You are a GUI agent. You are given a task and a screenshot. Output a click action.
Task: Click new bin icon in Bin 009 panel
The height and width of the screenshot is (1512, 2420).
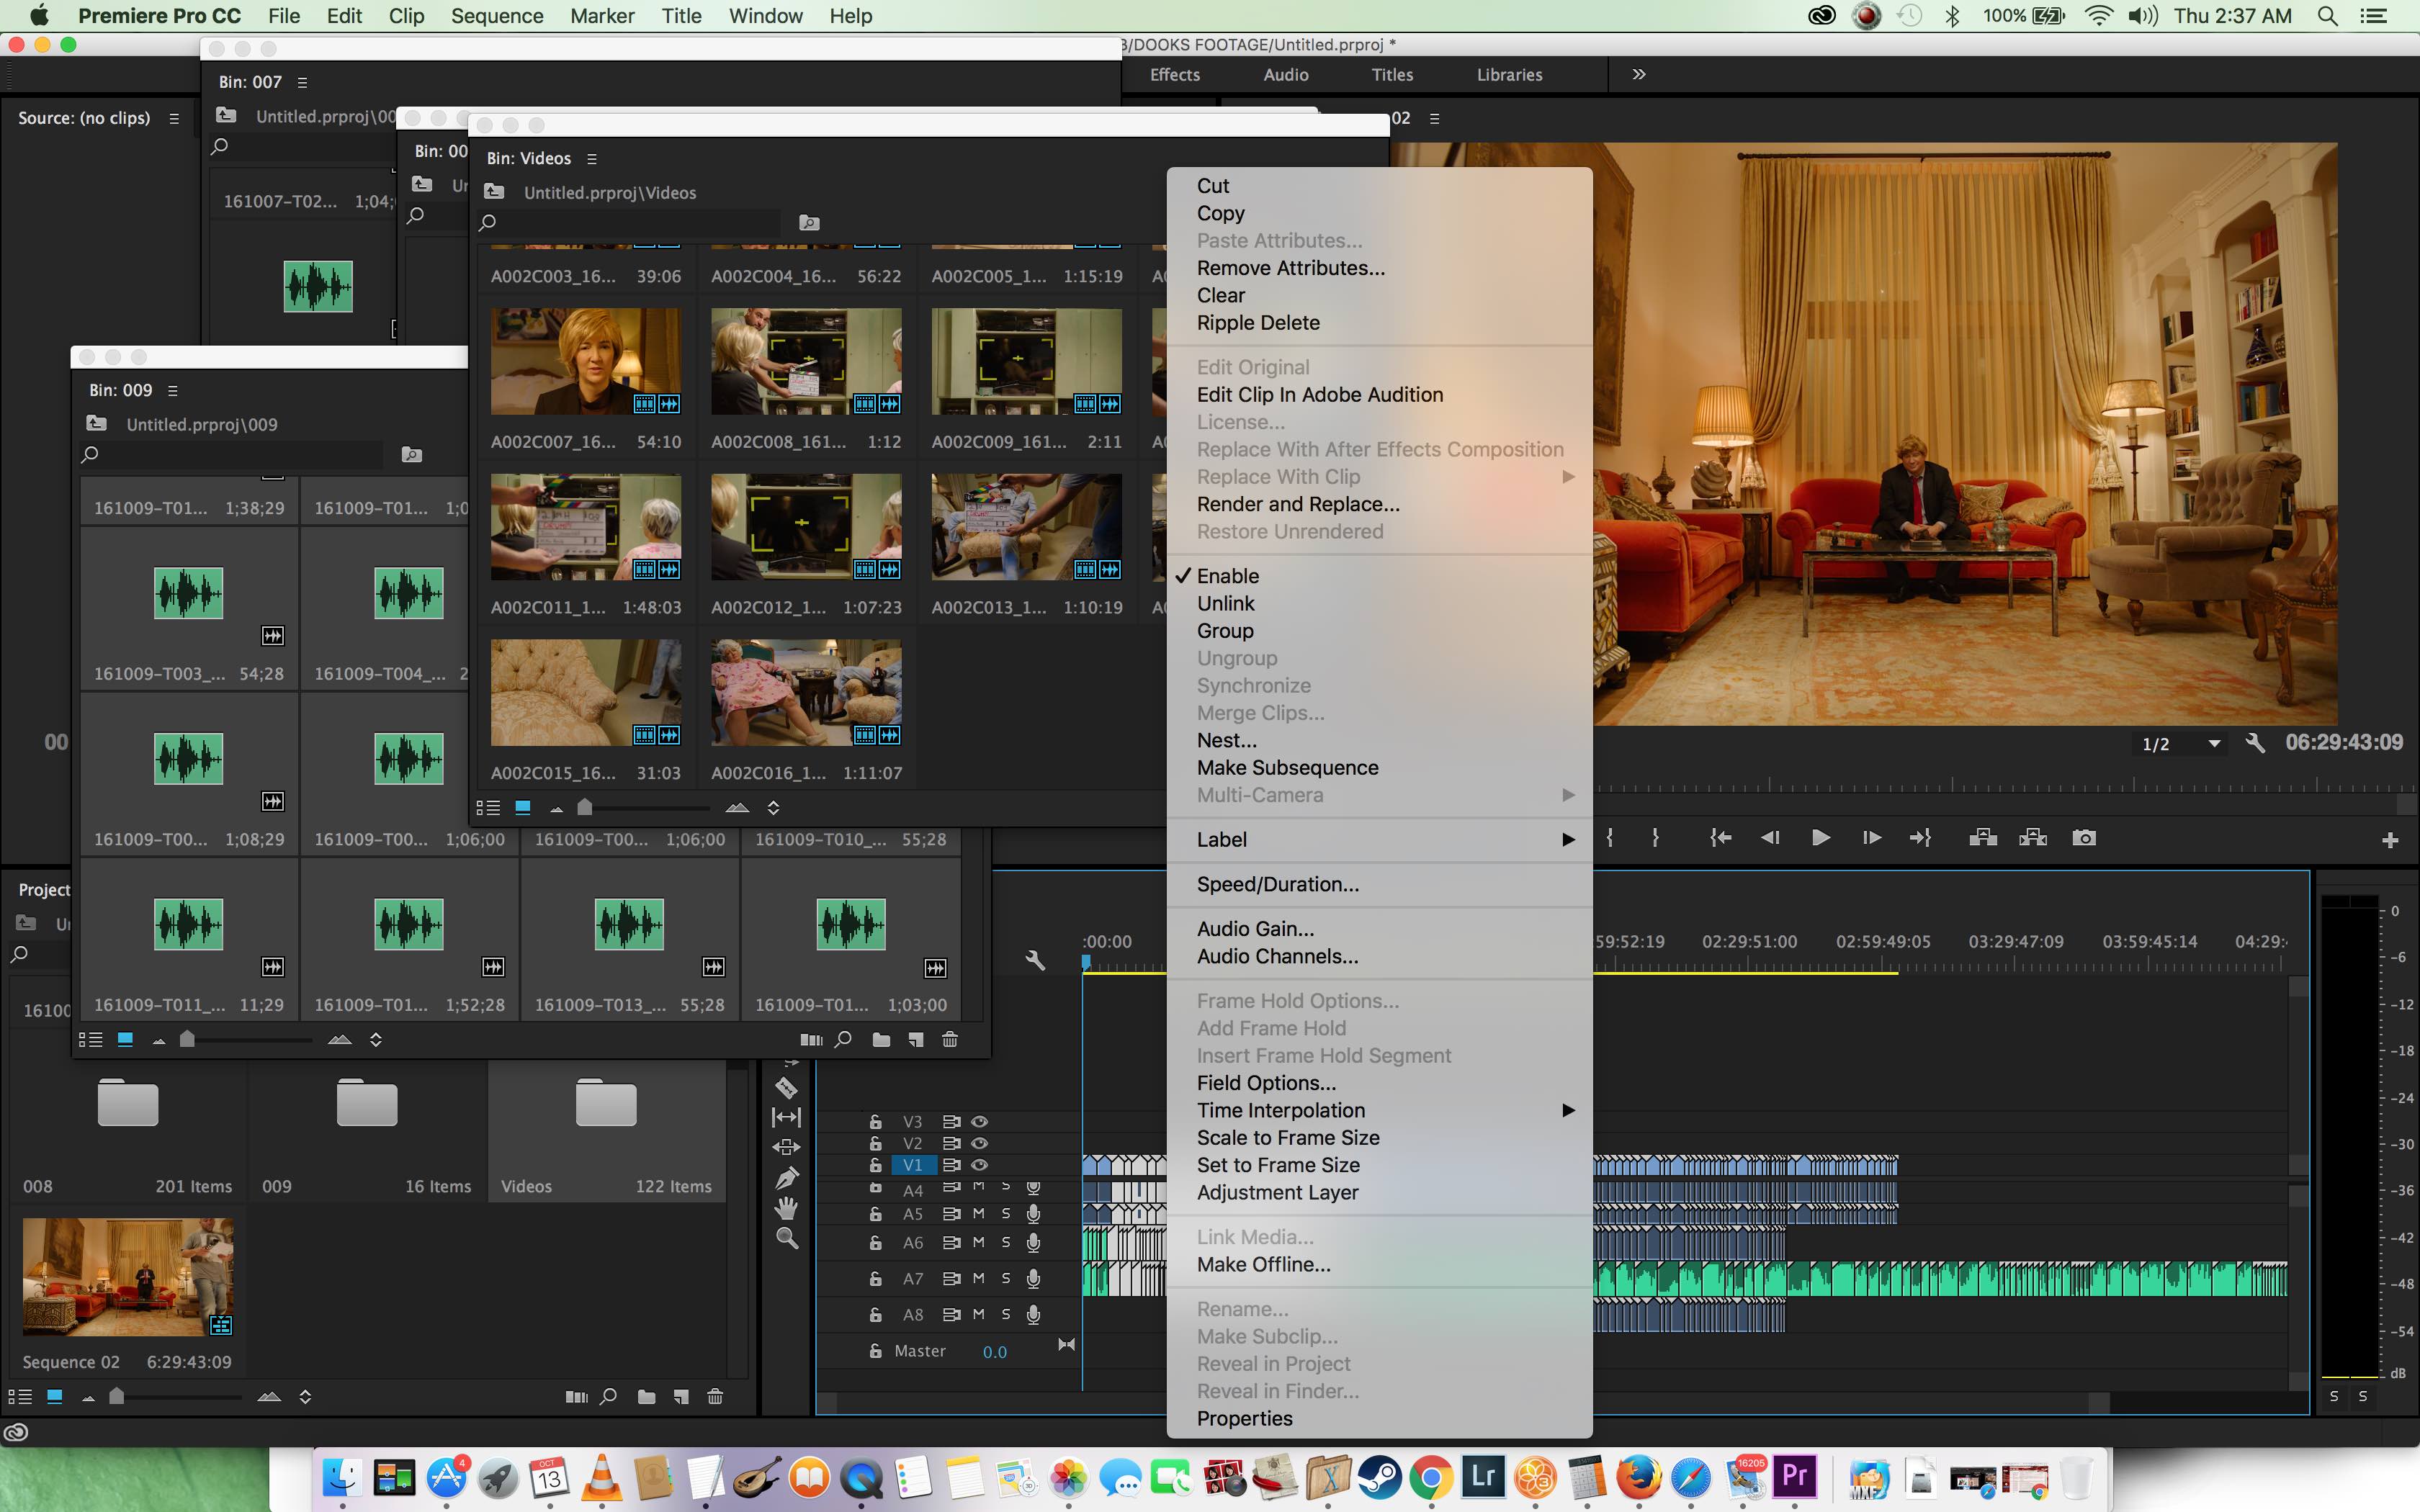pos(881,1040)
